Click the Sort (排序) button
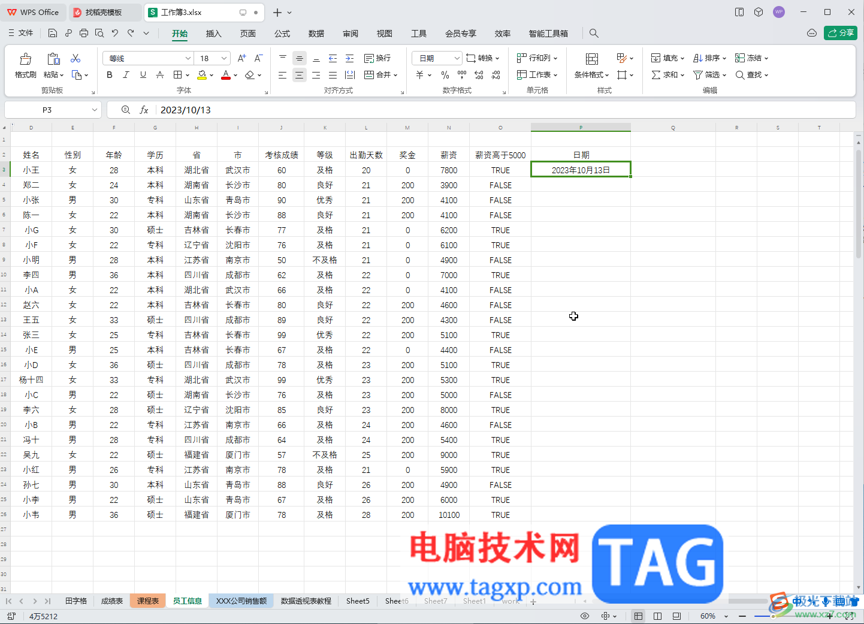This screenshot has width=864, height=624. click(709, 58)
